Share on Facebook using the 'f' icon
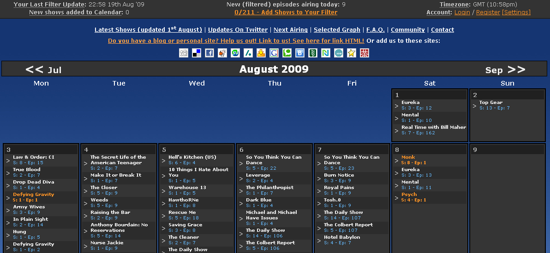The height and width of the screenshot is (253, 550). pos(209,53)
